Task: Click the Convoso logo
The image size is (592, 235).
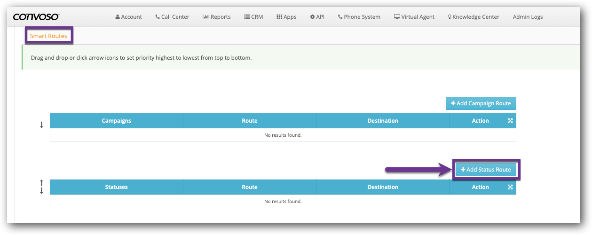Action: pos(36,17)
